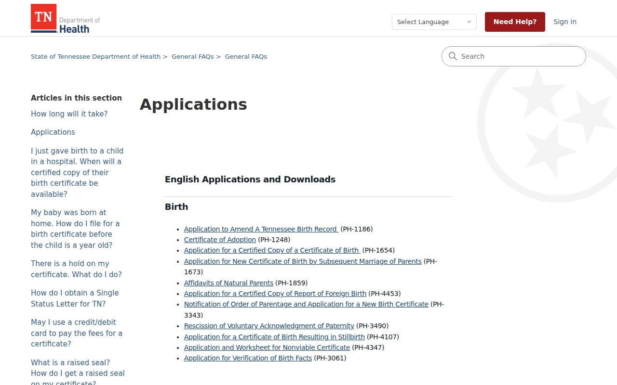
Task: Open the Affidavits of Natural Parents link
Action: 228,283
